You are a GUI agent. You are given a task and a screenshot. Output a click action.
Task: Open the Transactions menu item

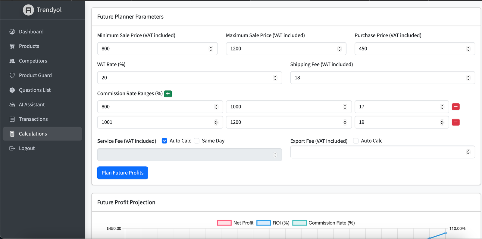pos(33,119)
